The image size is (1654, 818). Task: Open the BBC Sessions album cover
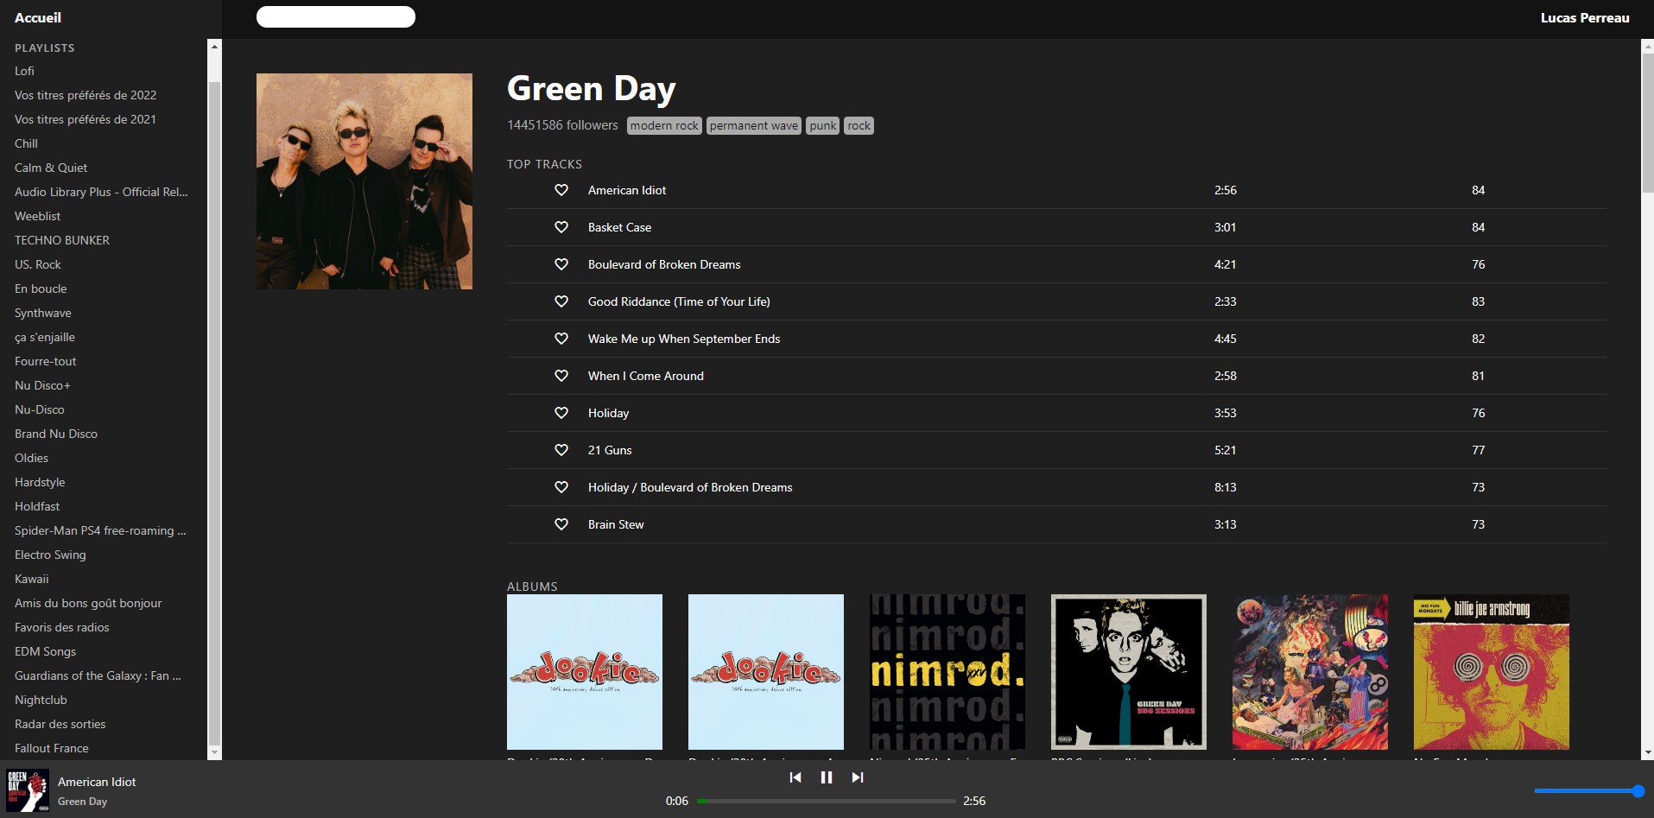[x=1129, y=672]
